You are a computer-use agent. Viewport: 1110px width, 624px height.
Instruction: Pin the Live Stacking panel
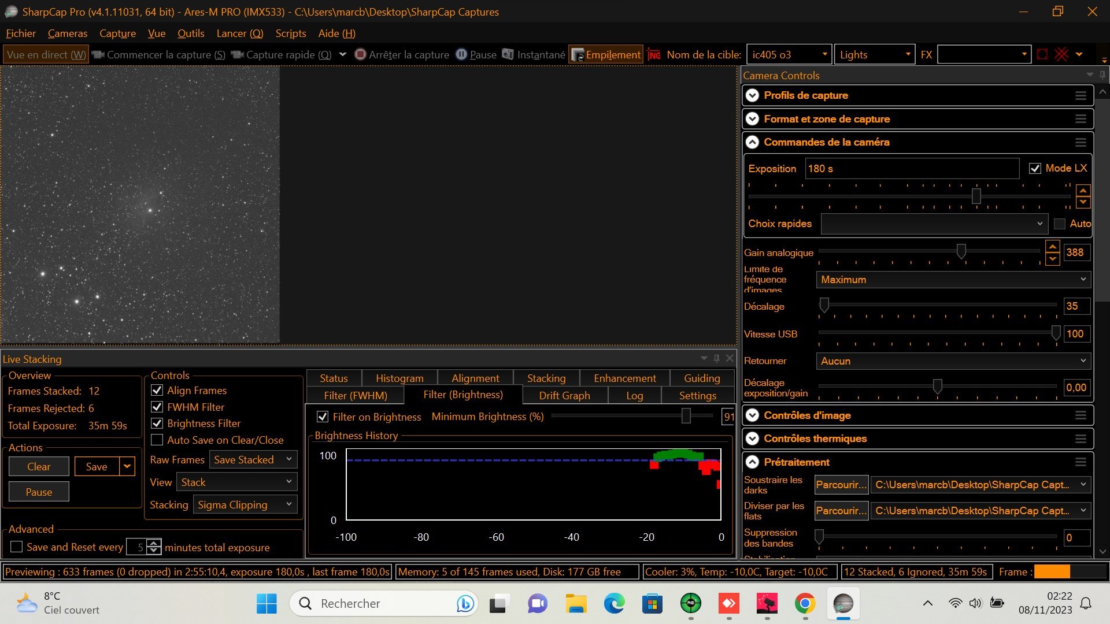[716, 358]
